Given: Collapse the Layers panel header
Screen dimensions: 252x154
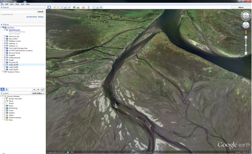Looking at the screenshot, I should [2, 93].
